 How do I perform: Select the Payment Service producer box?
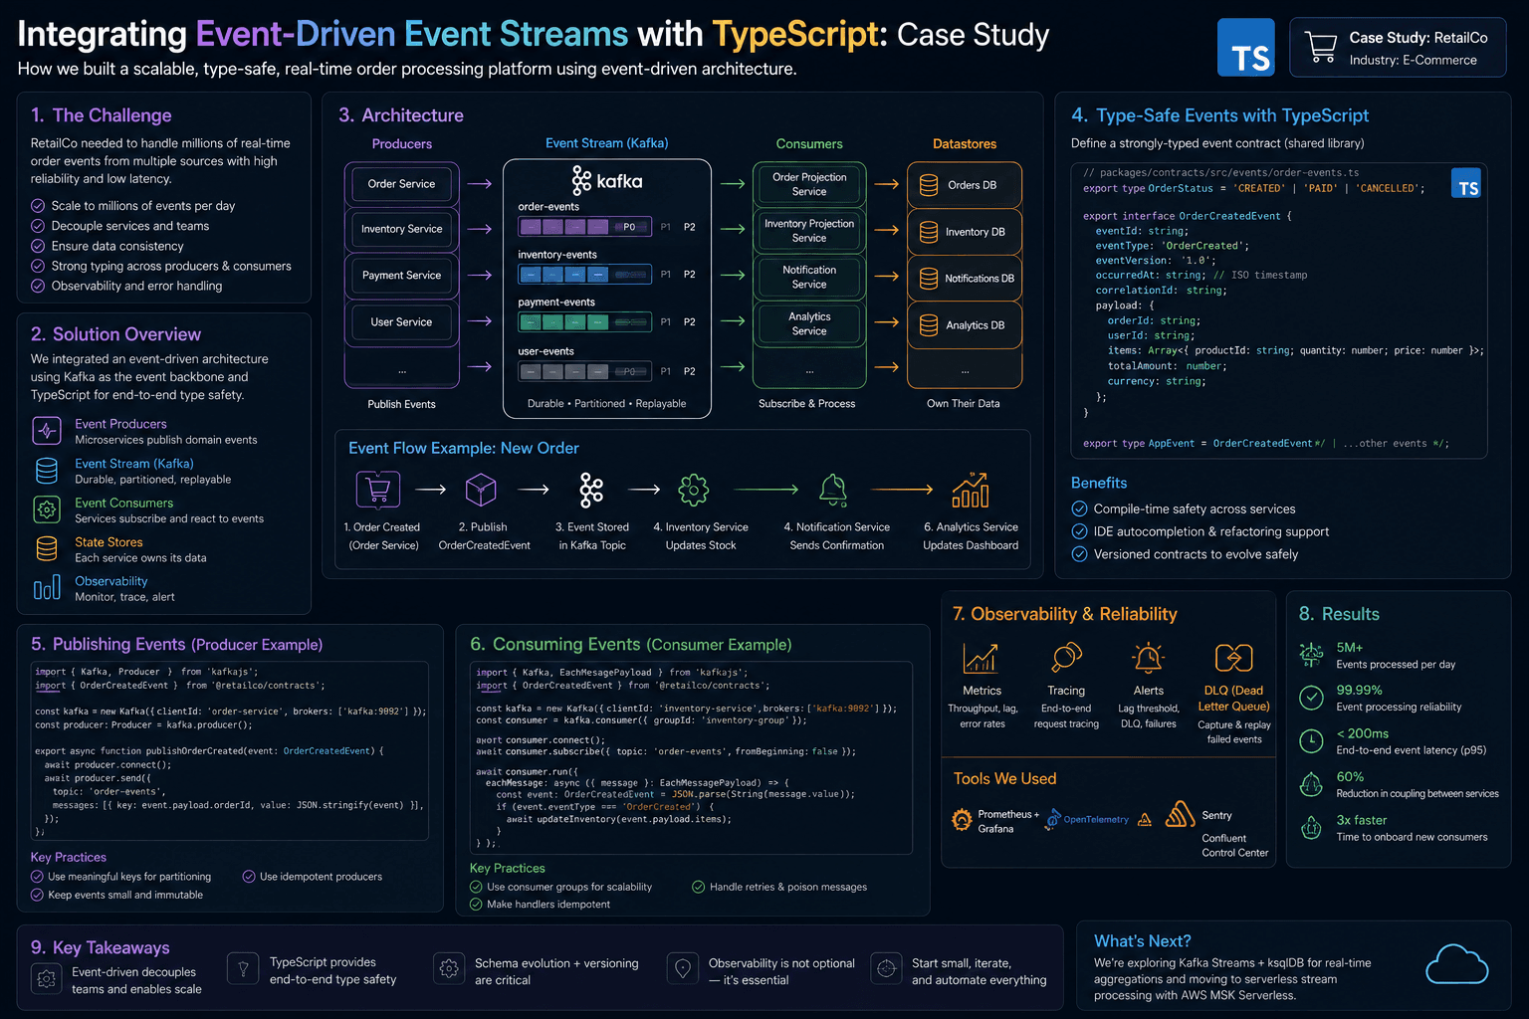[x=401, y=276]
